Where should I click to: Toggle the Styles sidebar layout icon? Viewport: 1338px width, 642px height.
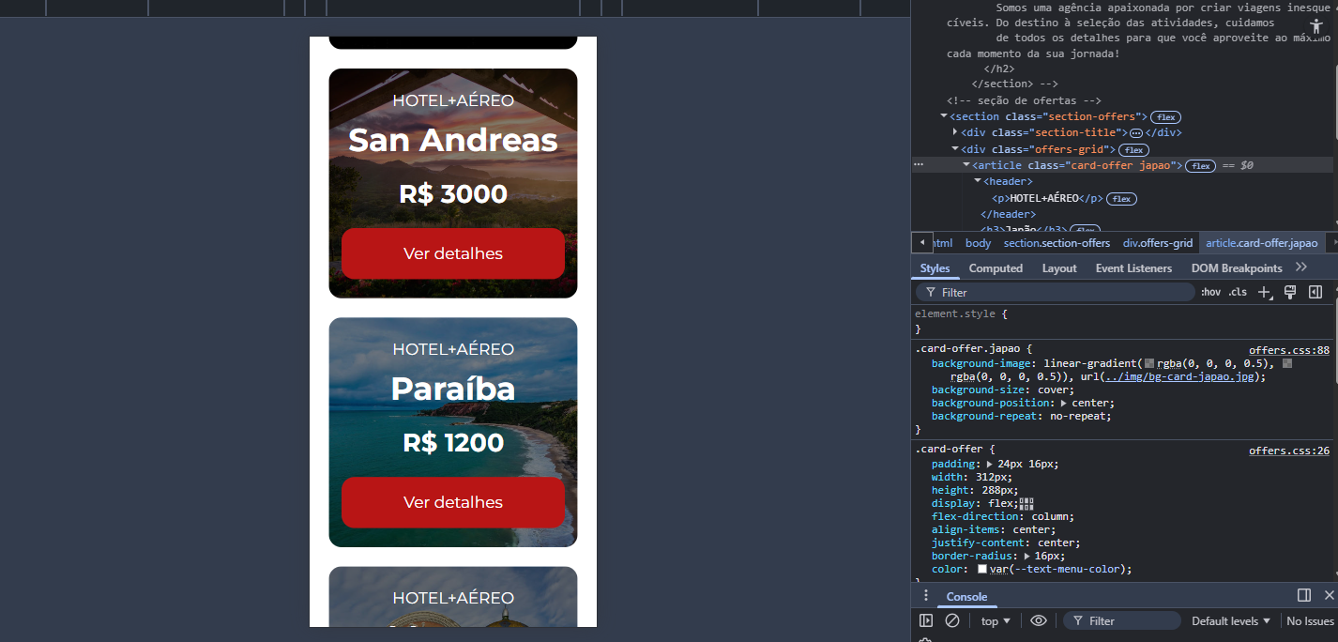(1315, 292)
